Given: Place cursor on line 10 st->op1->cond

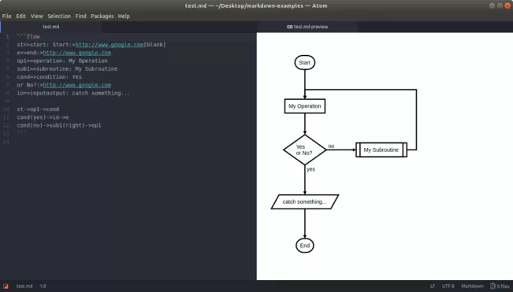Looking at the screenshot, I should (38, 109).
